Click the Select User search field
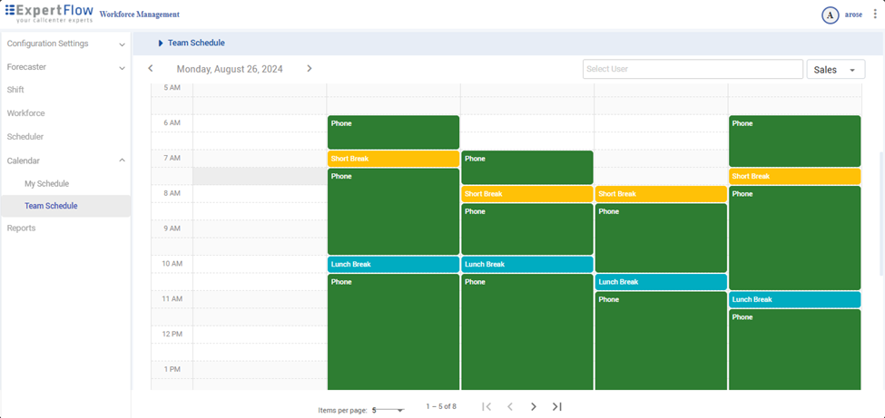Image resolution: width=885 pixels, height=418 pixels. click(692, 70)
